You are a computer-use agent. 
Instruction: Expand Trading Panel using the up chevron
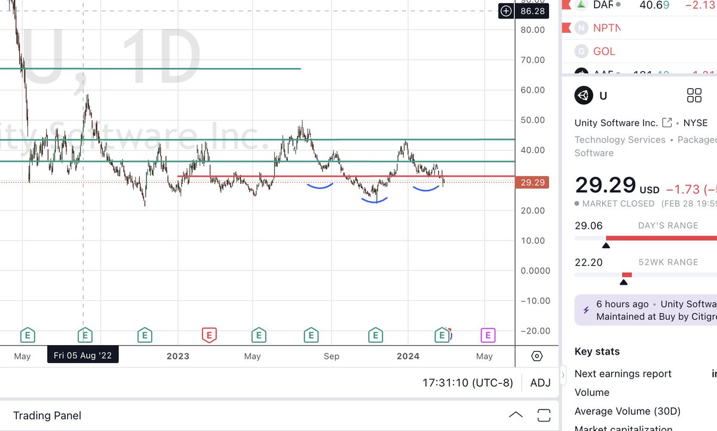tap(516, 415)
